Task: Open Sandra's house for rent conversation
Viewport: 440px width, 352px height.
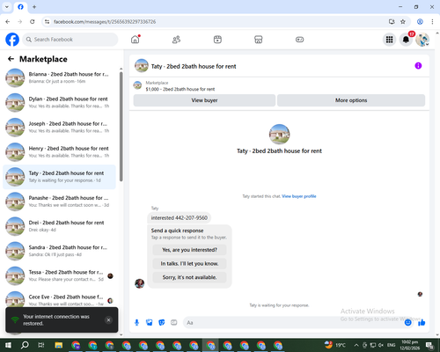Action: pos(59,251)
